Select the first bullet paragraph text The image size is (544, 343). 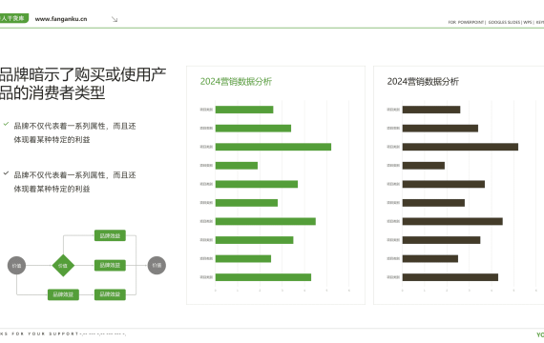coord(74,132)
